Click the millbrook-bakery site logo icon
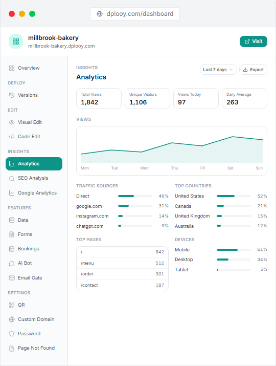 16,41
